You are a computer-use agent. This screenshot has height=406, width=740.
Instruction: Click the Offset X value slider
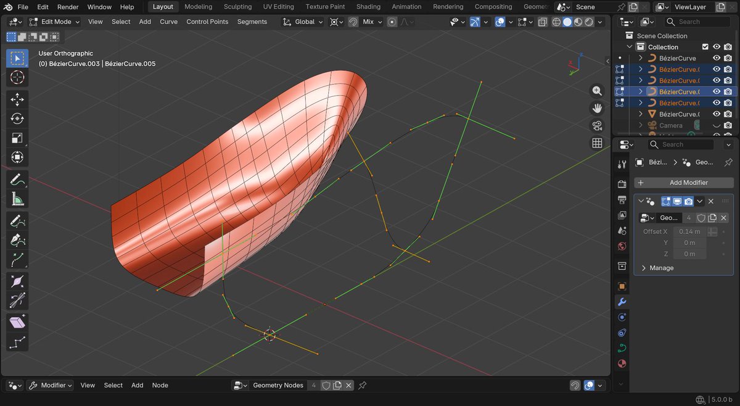click(689, 231)
